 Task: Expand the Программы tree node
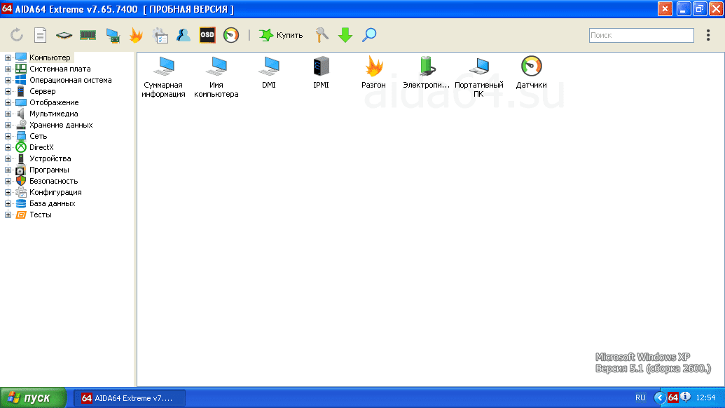click(8, 170)
